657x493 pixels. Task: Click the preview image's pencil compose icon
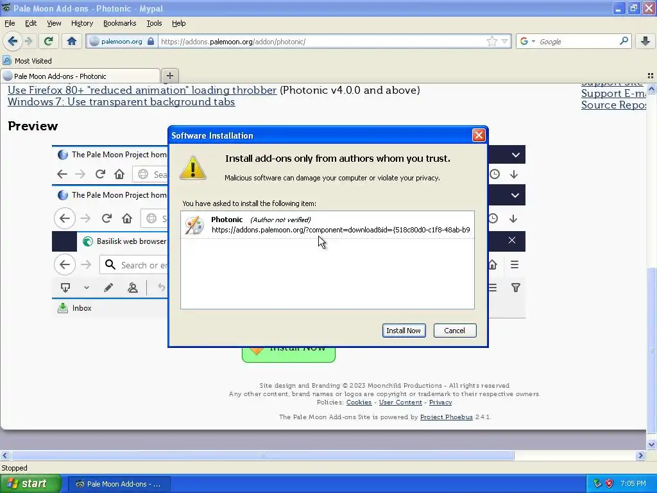[x=108, y=288]
